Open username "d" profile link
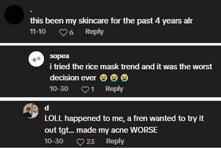The image size is (221, 148). tap(47, 108)
